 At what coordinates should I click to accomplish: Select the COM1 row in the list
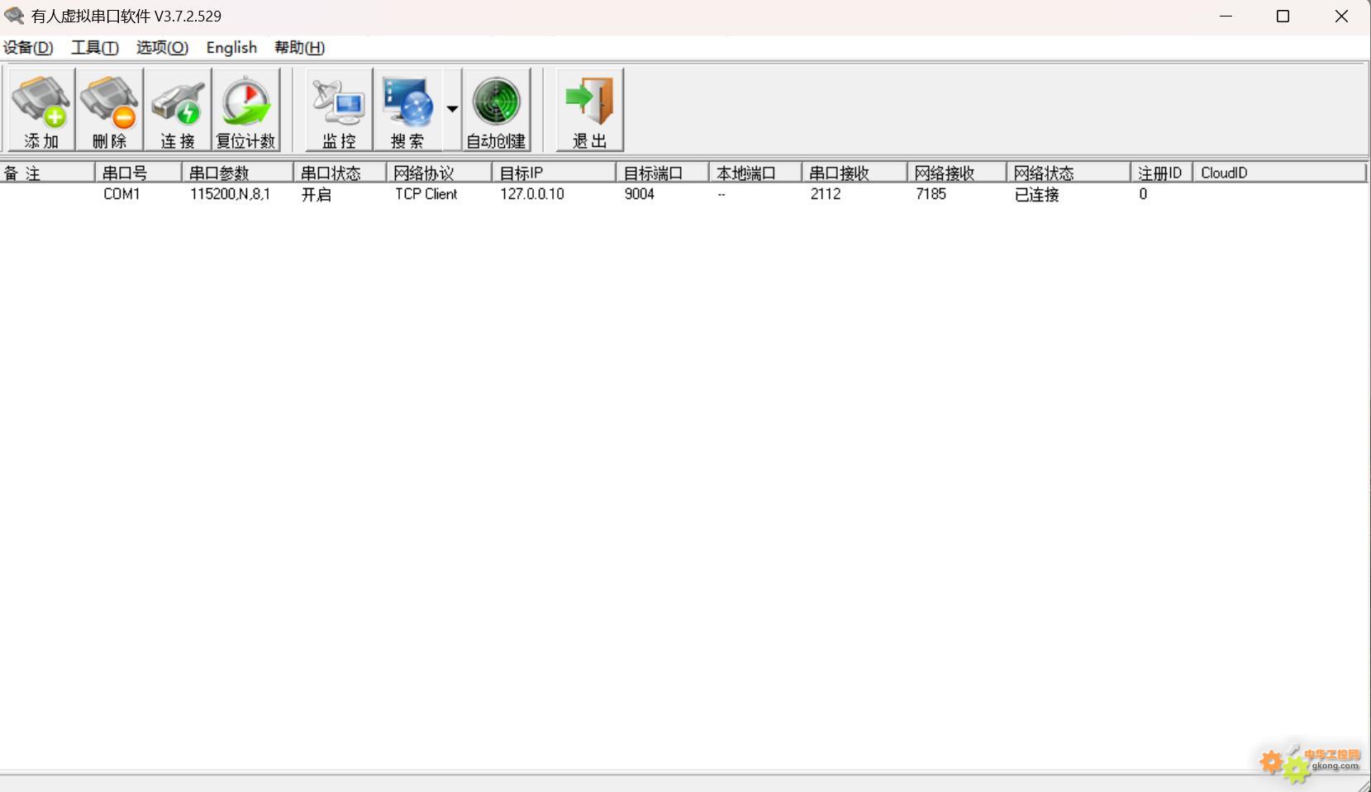[x=121, y=194]
